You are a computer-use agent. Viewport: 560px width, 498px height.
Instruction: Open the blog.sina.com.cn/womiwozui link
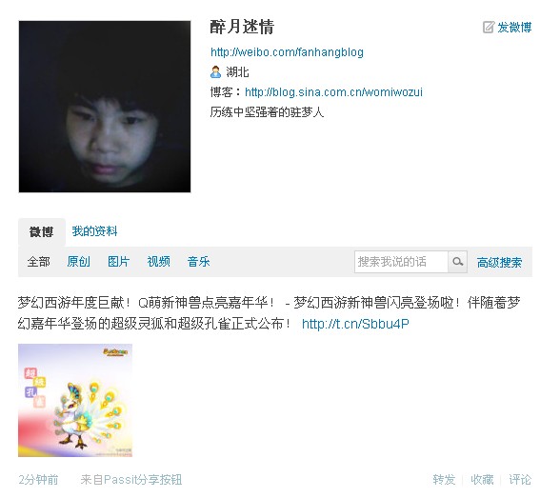[x=333, y=92]
